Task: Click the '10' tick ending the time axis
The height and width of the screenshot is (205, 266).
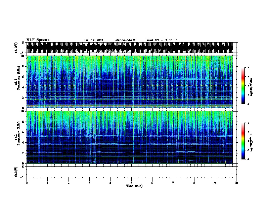Action: 236,183
